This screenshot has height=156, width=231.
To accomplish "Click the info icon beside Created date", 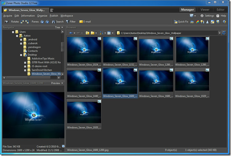I will point(63,146).
